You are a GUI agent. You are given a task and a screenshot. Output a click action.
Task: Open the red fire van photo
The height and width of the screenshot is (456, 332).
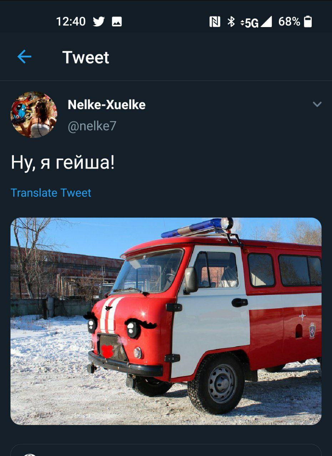pos(166,321)
